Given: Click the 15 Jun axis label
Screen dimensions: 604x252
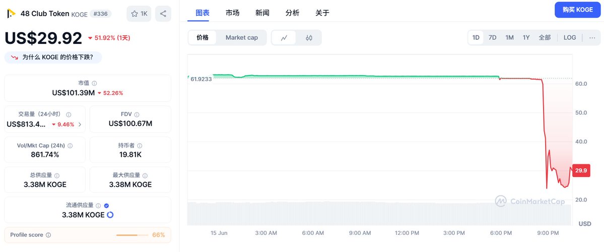Looking at the screenshot, I should click(x=219, y=233).
